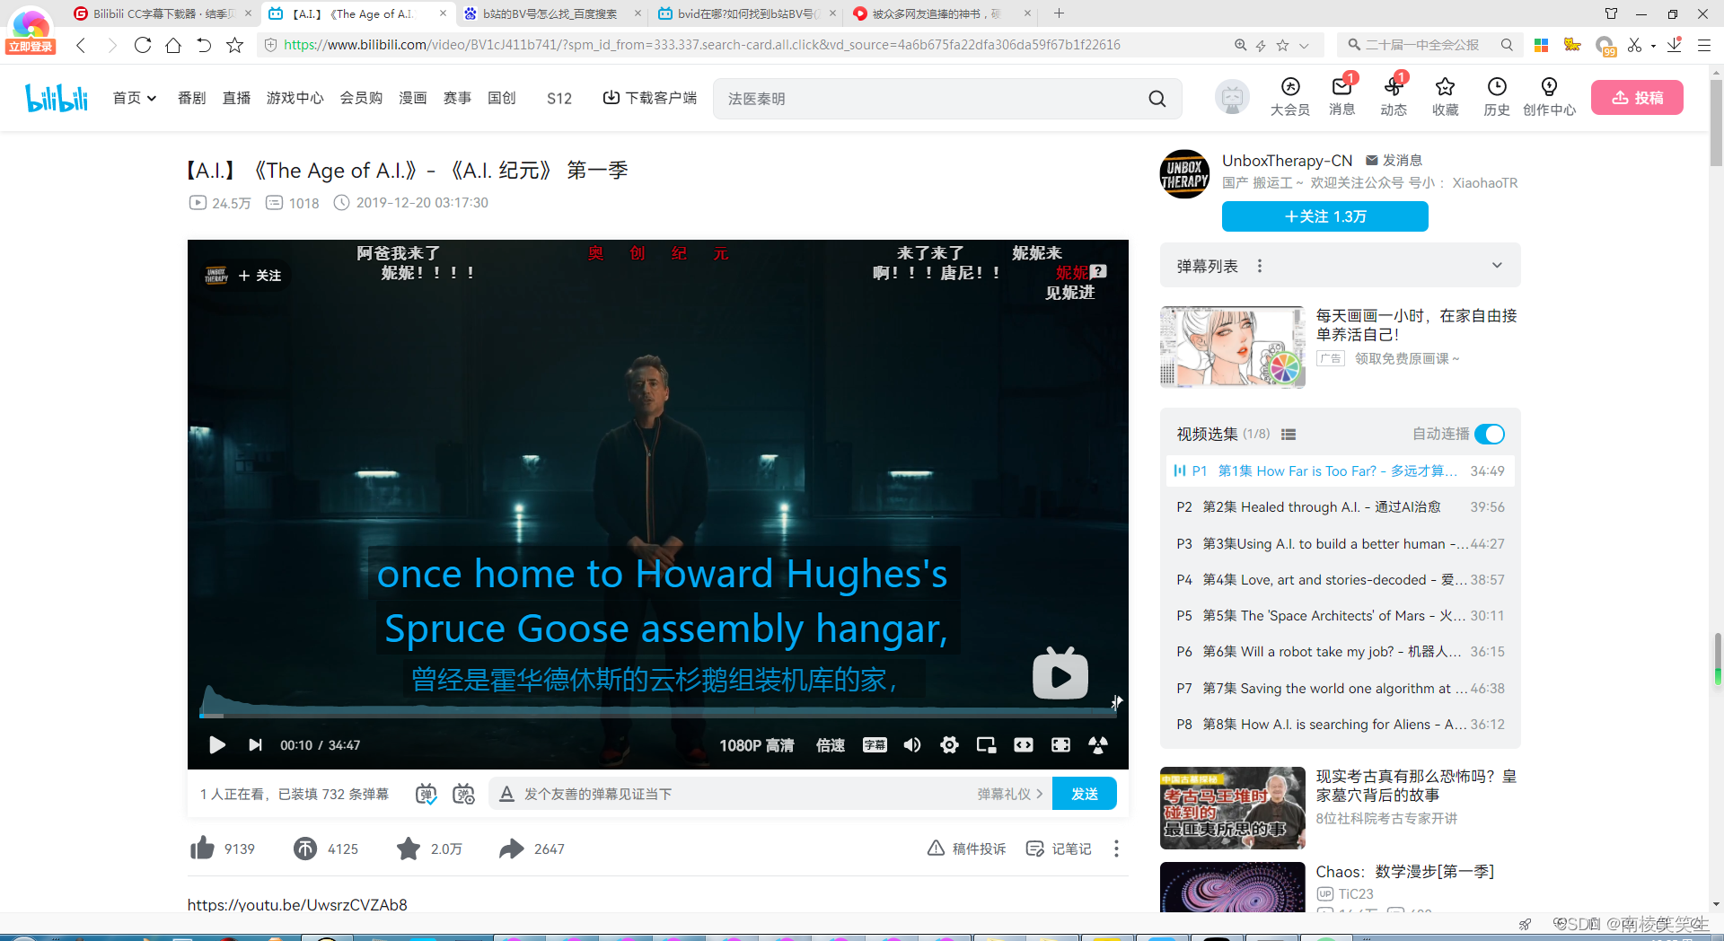1724x941 pixels.
Task: Switch to widescreen mode
Action: (x=1024, y=745)
